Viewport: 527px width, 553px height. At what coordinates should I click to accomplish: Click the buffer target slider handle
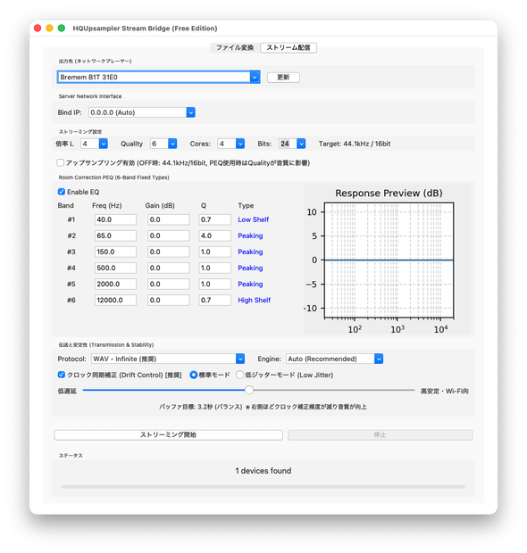tap(249, 390)
